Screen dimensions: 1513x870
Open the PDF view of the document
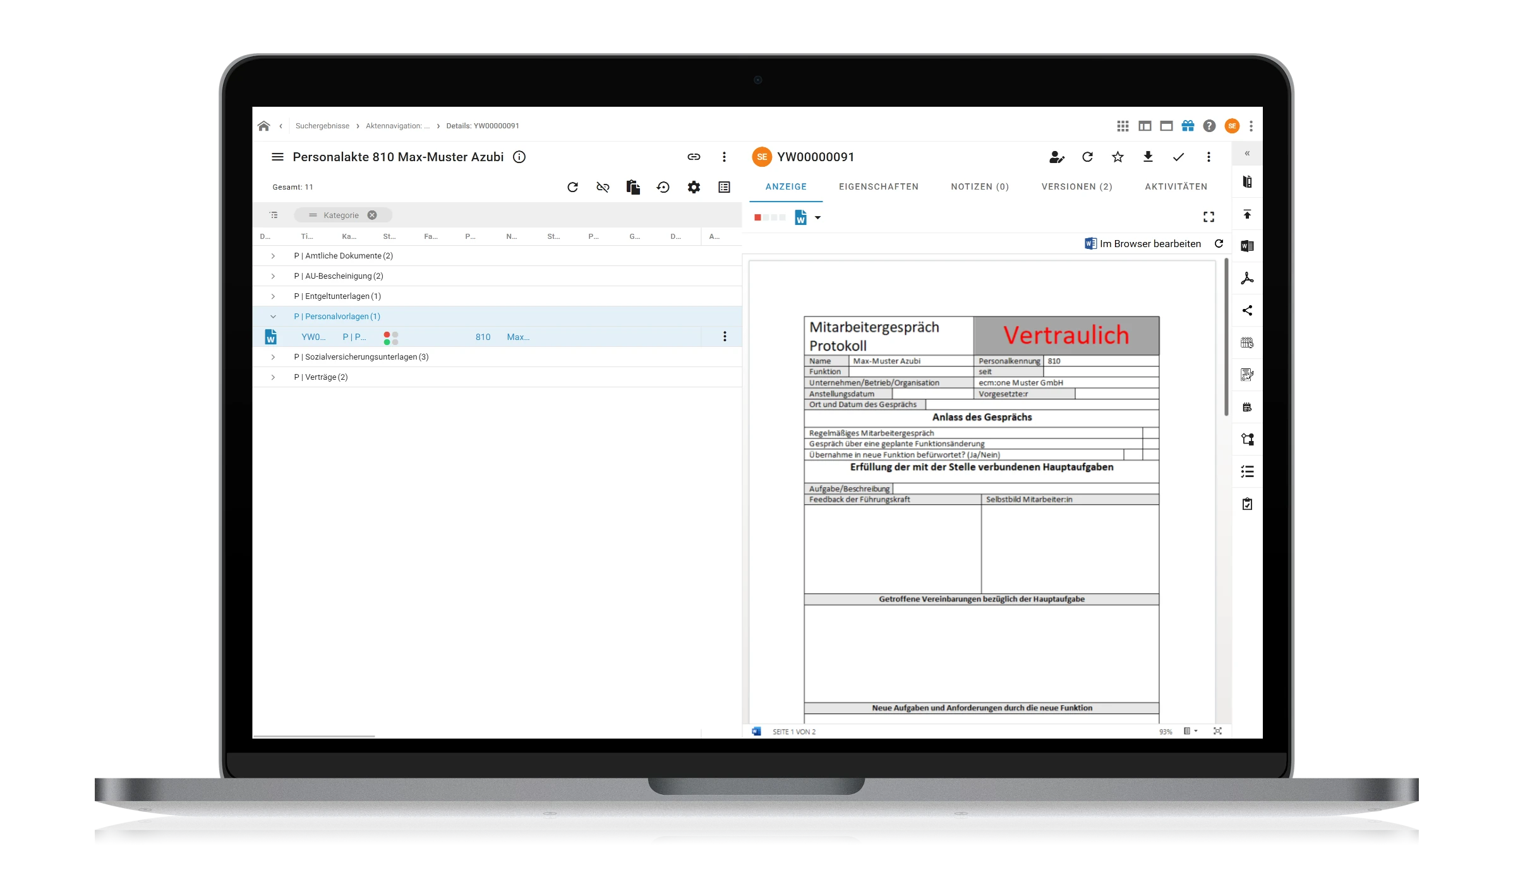point(1248,279)
